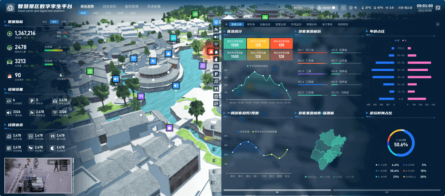Click the red alarm marker on map
This screenshot has width=445, height=196.
(211, 51)
